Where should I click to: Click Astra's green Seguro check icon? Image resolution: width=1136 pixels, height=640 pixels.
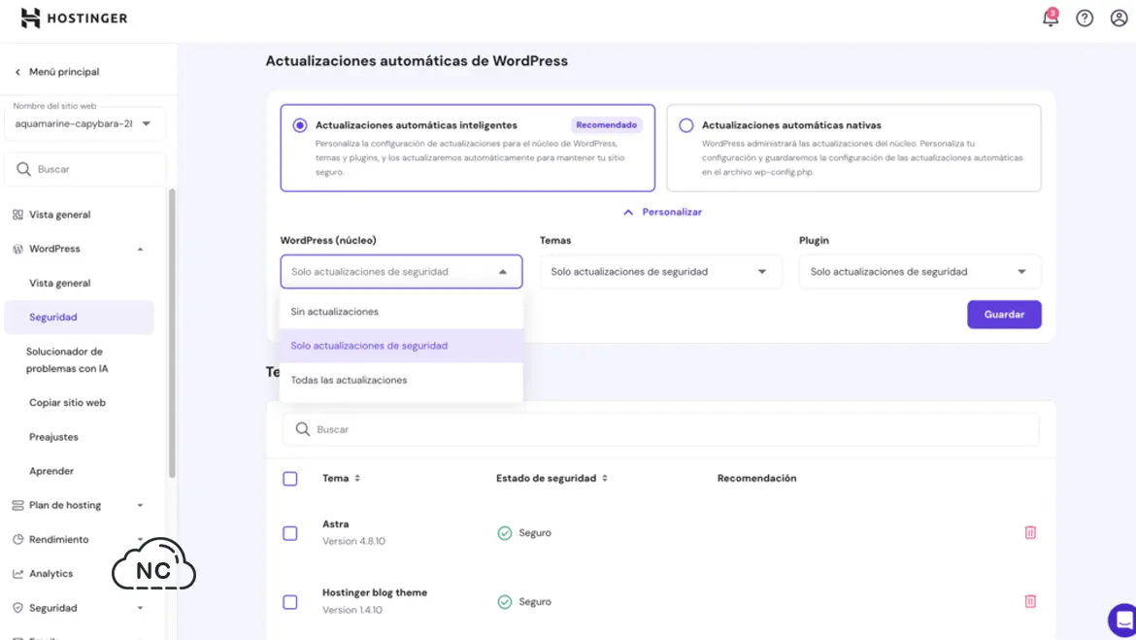click(504, 533)
